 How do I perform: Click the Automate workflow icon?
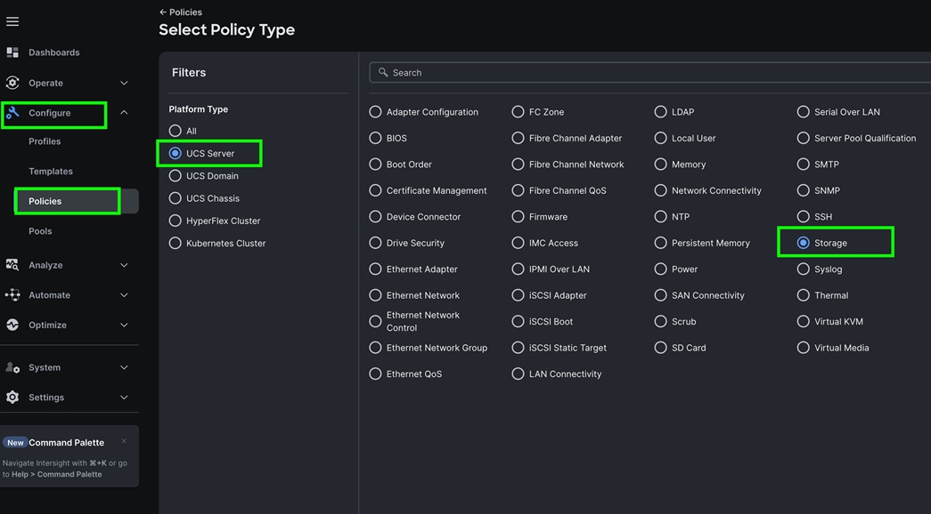12,294
